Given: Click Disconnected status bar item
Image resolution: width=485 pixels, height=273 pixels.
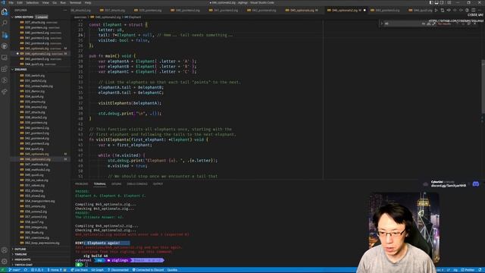Looking at the screenshot, I should 118,270.
